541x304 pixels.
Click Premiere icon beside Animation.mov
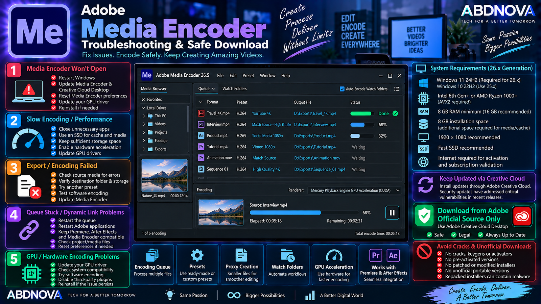pos(201,158)
